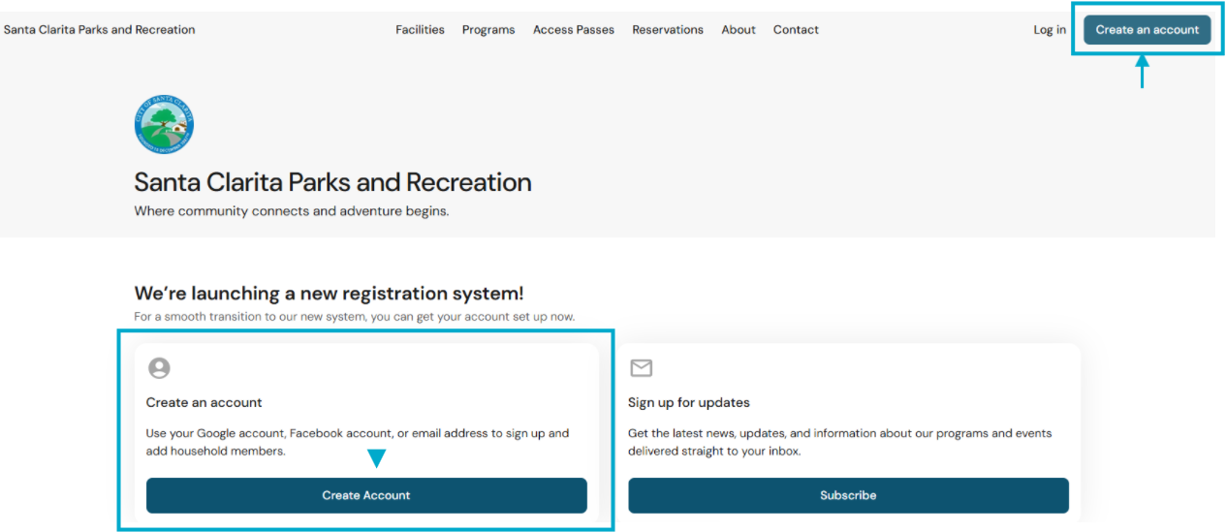Open the Reservations nav link
This screenshot has height=532, width=1226.
coord(668,30)
